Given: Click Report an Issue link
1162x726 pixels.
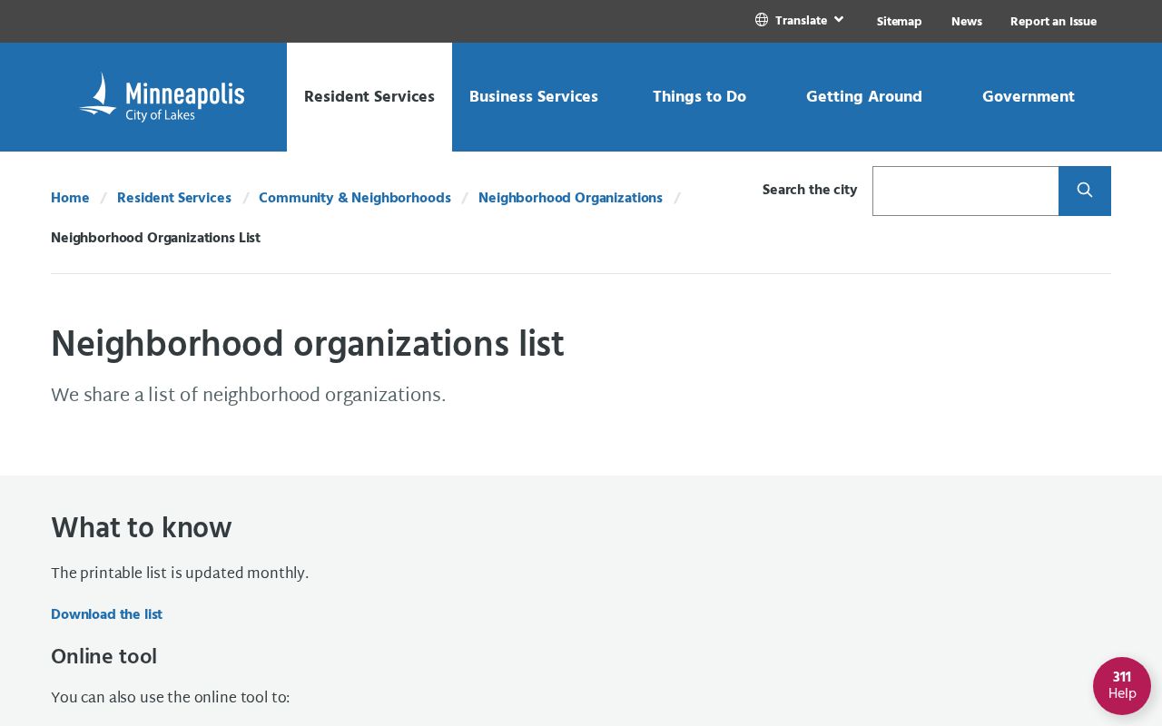Looking at the screenshot, I should [1053, 21].
